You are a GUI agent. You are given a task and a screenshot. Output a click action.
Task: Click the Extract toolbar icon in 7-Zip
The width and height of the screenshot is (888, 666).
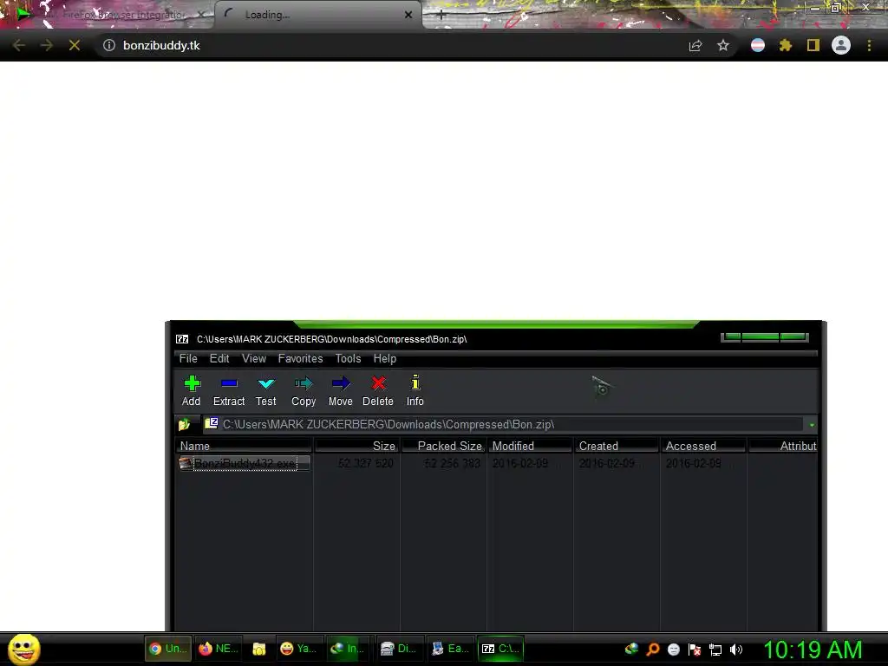pos(229,391)
